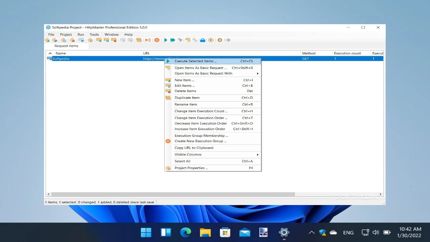Viewport: 430px width, 242px height.
Task: Click the first greyed-out item toolbar icon
Action: 123,40
